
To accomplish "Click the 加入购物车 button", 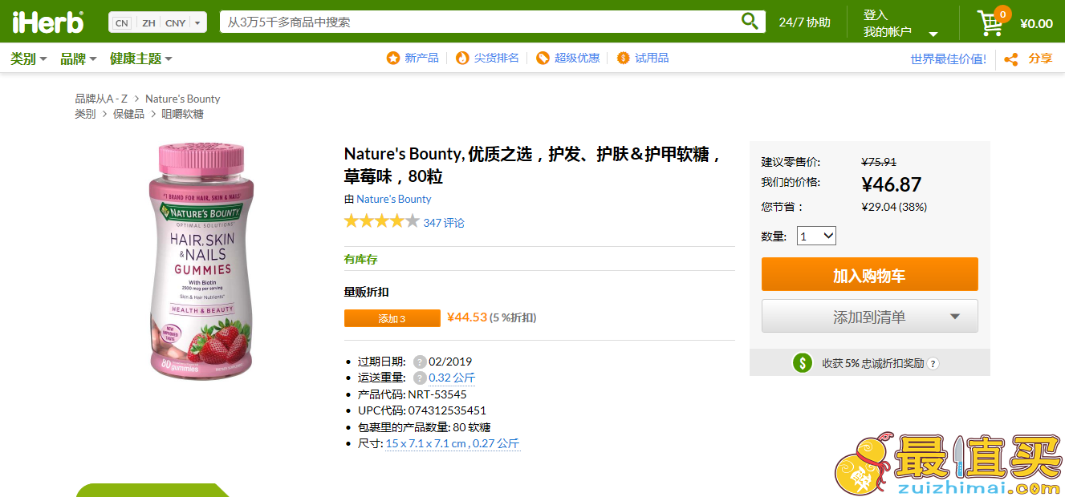I will point(869,275).
